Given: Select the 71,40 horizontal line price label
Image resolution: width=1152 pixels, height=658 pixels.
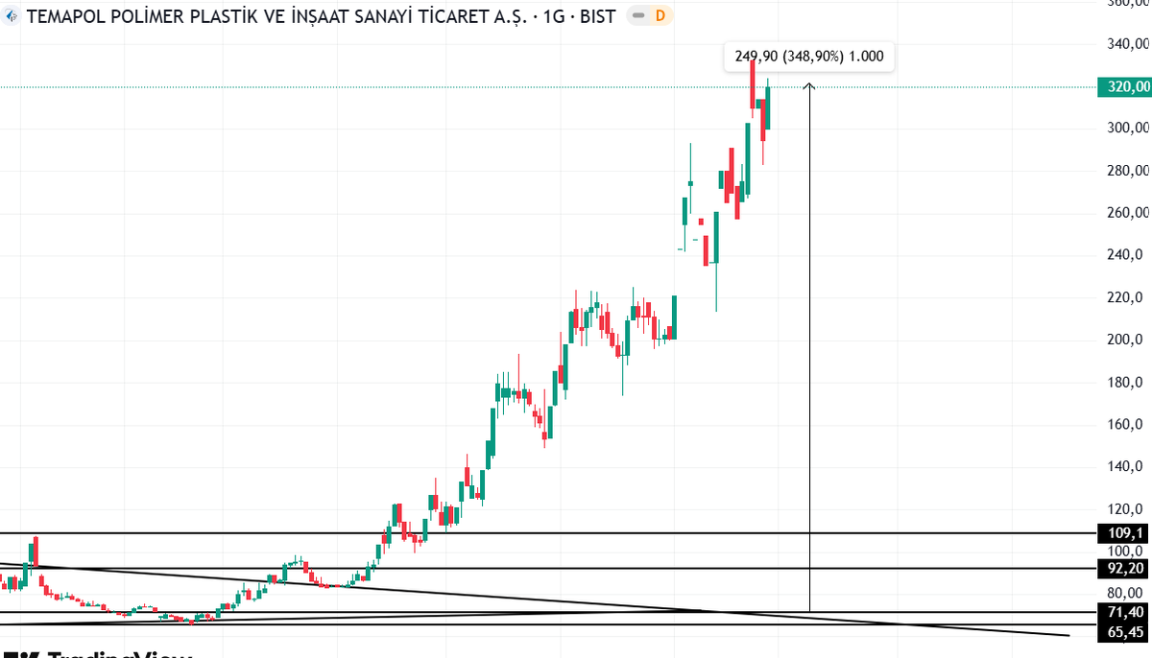Looking at the screenshot, I should click(x=1123, y=612).
